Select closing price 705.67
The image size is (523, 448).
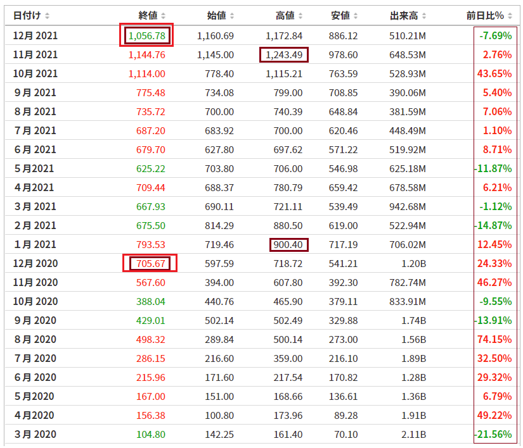151,264
